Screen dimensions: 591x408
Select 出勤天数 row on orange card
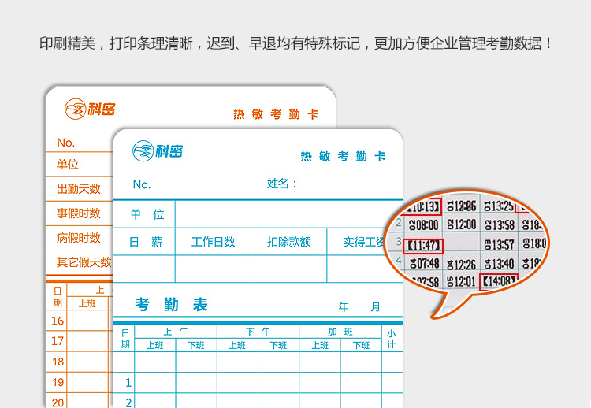click(x=78, y=189)
